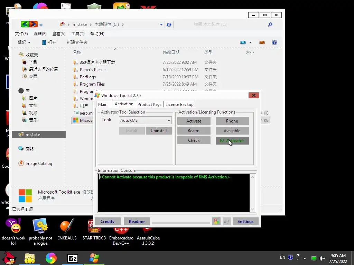
Task: Click the Windows flag taskbar icon
Action: click(x=94, y=258)
